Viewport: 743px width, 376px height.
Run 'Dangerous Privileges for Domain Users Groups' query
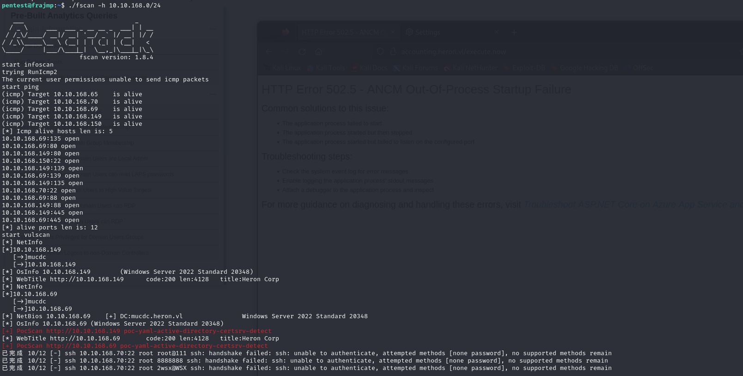pyautogui.click(x=99, y=237)
